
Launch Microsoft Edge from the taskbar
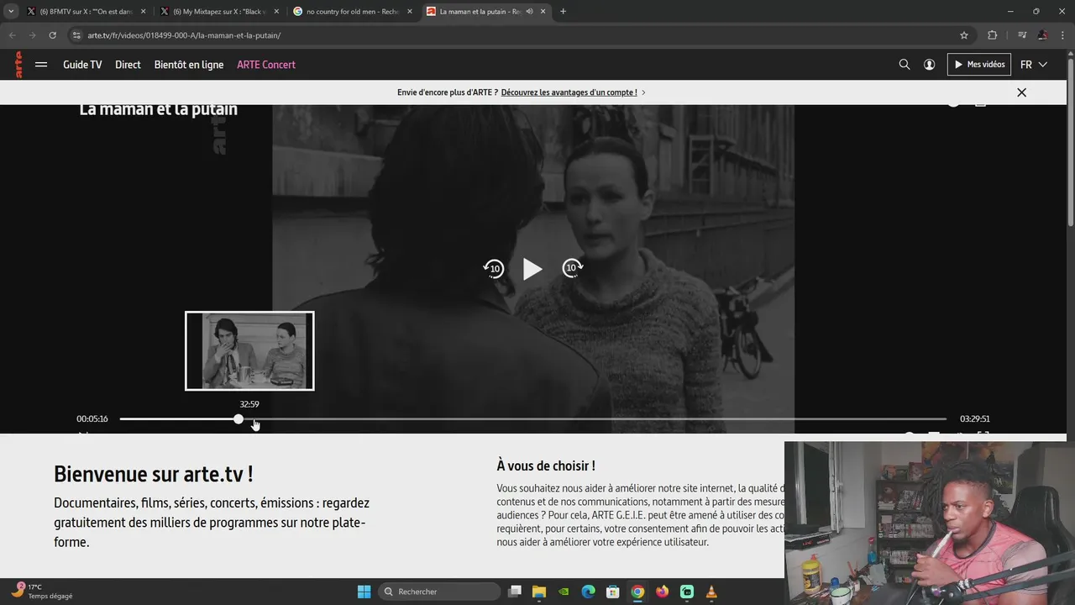pyautogui.click(x=589, y=592)
